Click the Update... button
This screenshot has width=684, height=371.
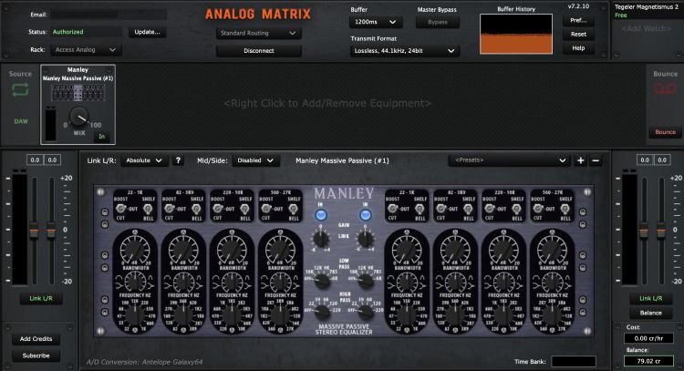coord(147,32)
